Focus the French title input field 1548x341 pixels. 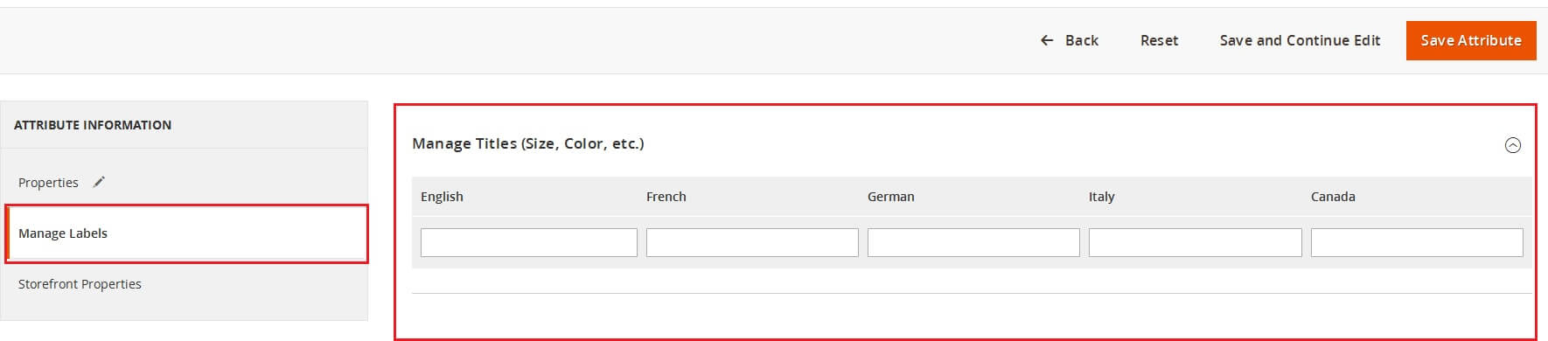point(752,242)
